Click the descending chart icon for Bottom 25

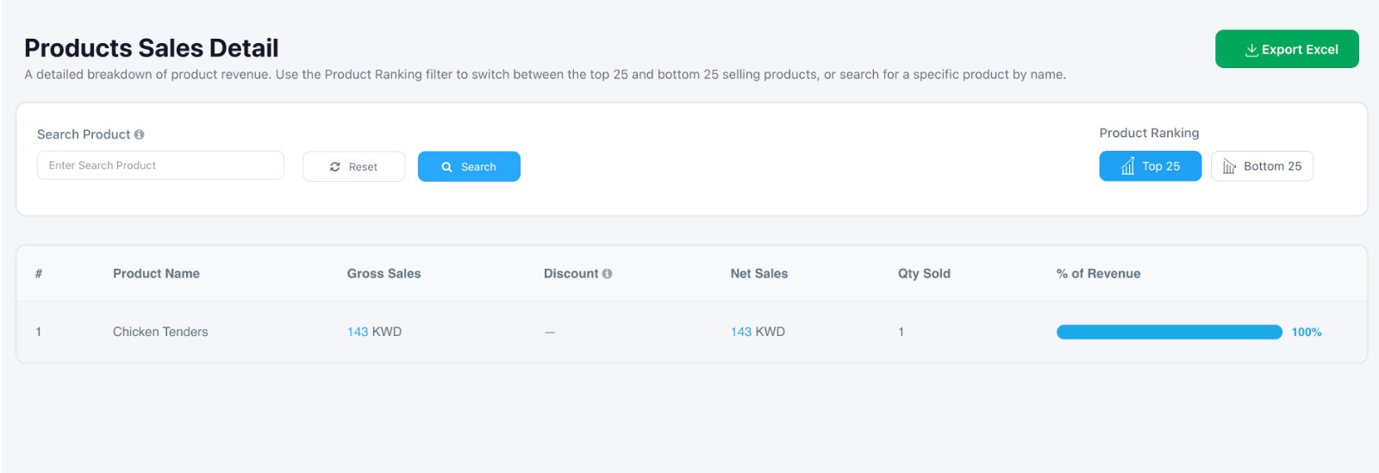1229,166
